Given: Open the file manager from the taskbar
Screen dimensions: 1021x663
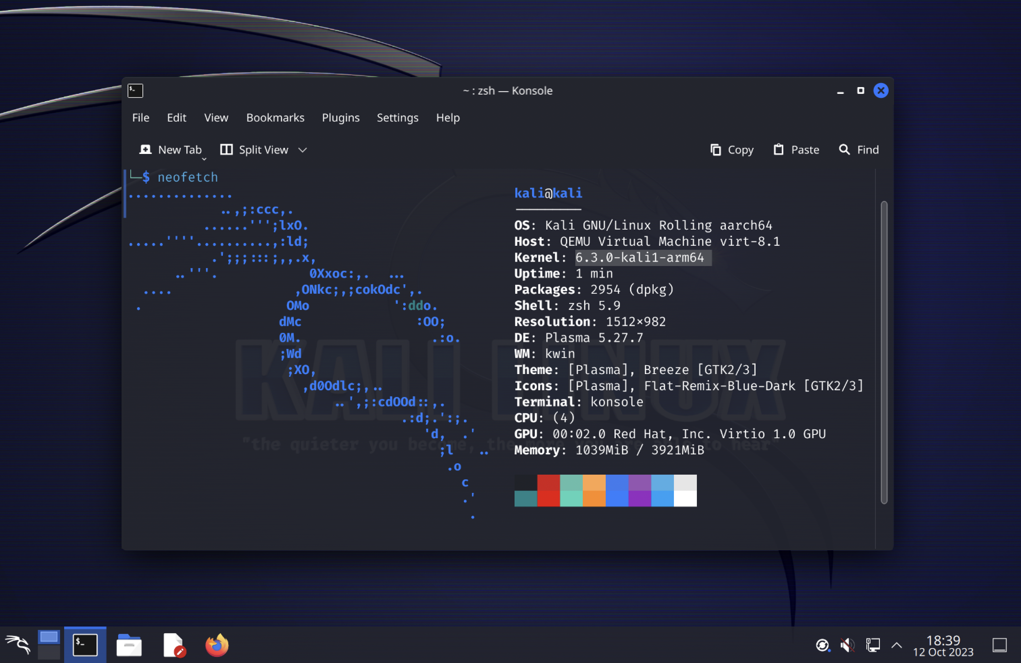Looking at the screenshot, I should [x=129, y=645].
